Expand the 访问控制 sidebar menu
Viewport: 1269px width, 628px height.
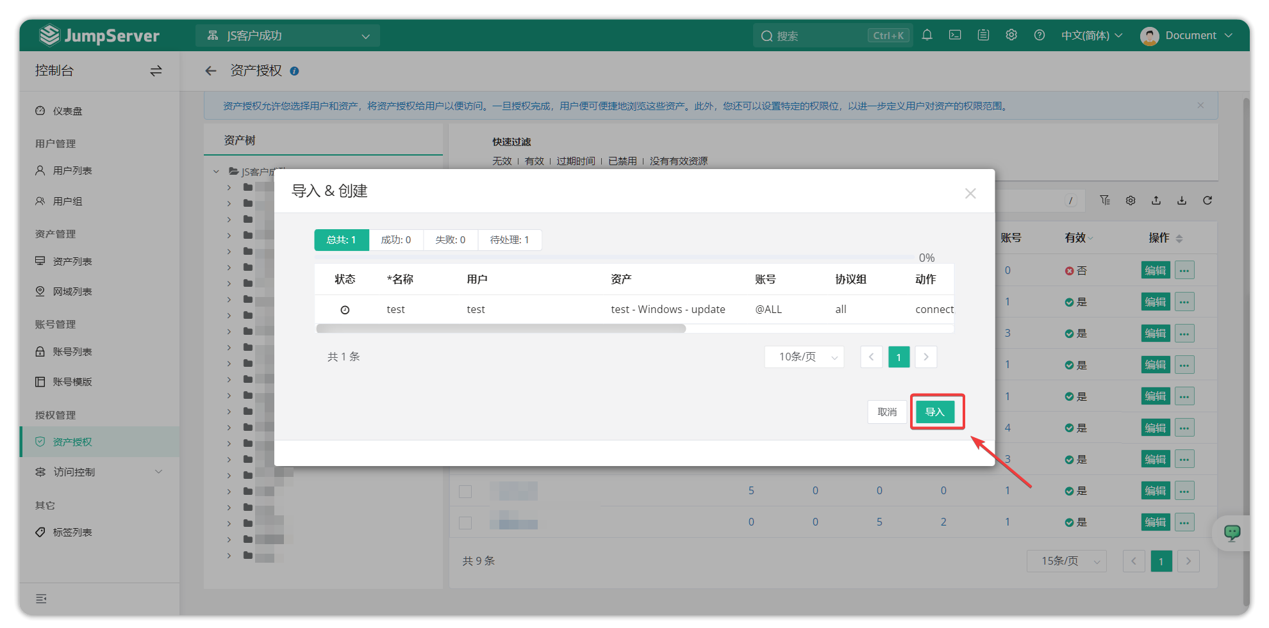pos(99,472)
